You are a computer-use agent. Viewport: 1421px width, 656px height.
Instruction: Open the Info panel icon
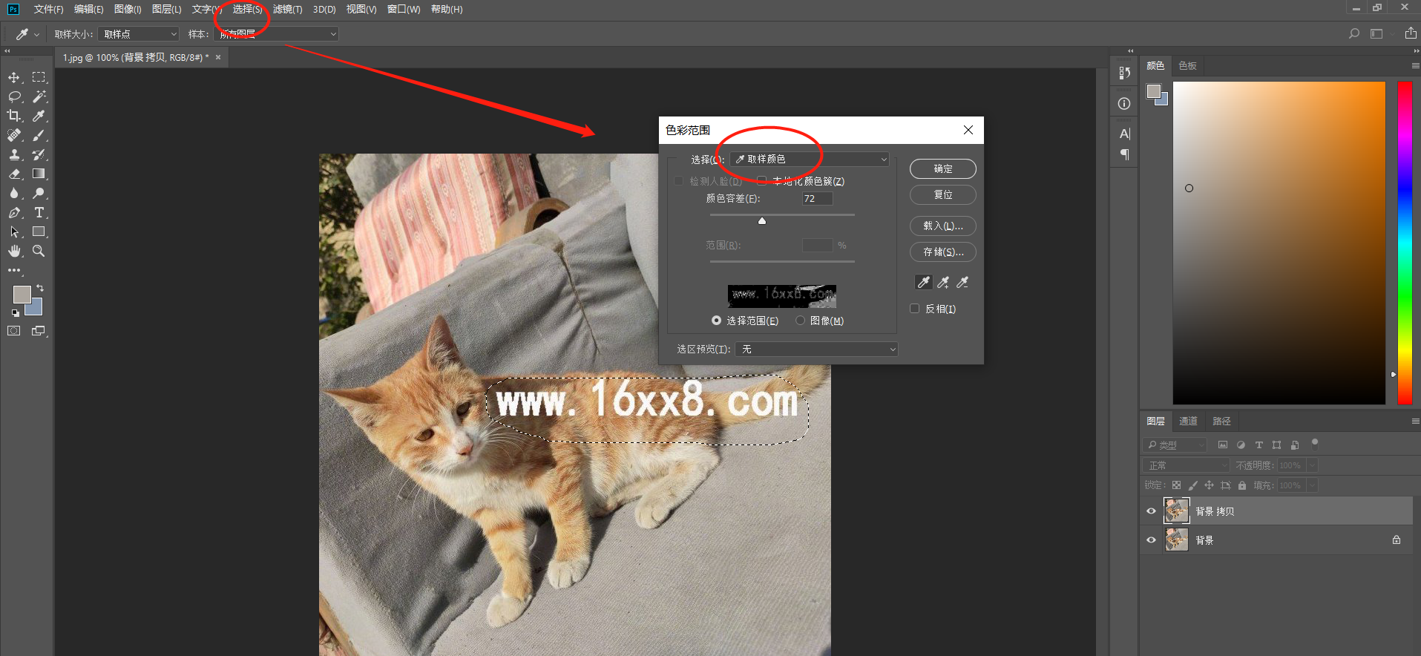[x=1124, y=104]
